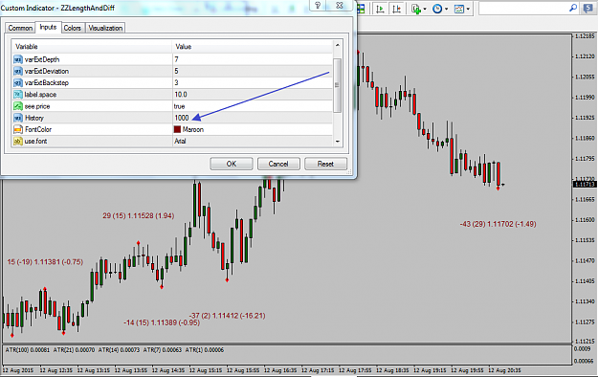Screen dimensions: 598x377
Task: Select the History variable name
Action: [x=34, y=118]
